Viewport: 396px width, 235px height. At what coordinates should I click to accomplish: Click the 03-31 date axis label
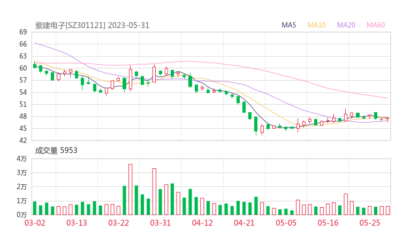[x=161, y=223]
